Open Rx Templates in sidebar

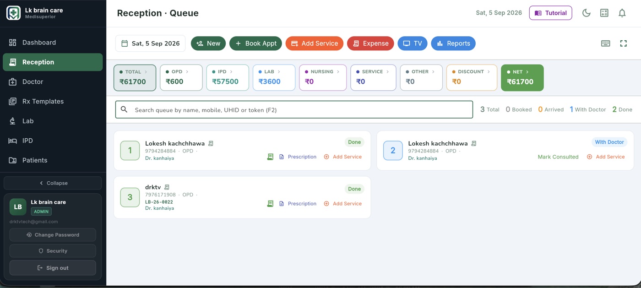(53, 102)
